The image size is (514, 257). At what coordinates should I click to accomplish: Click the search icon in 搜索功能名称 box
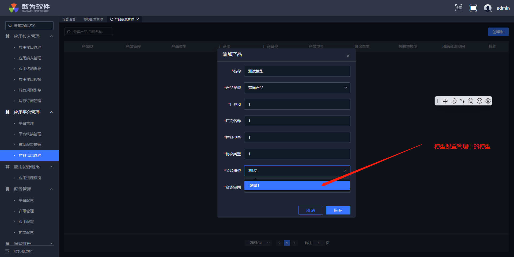pos(10,26)
